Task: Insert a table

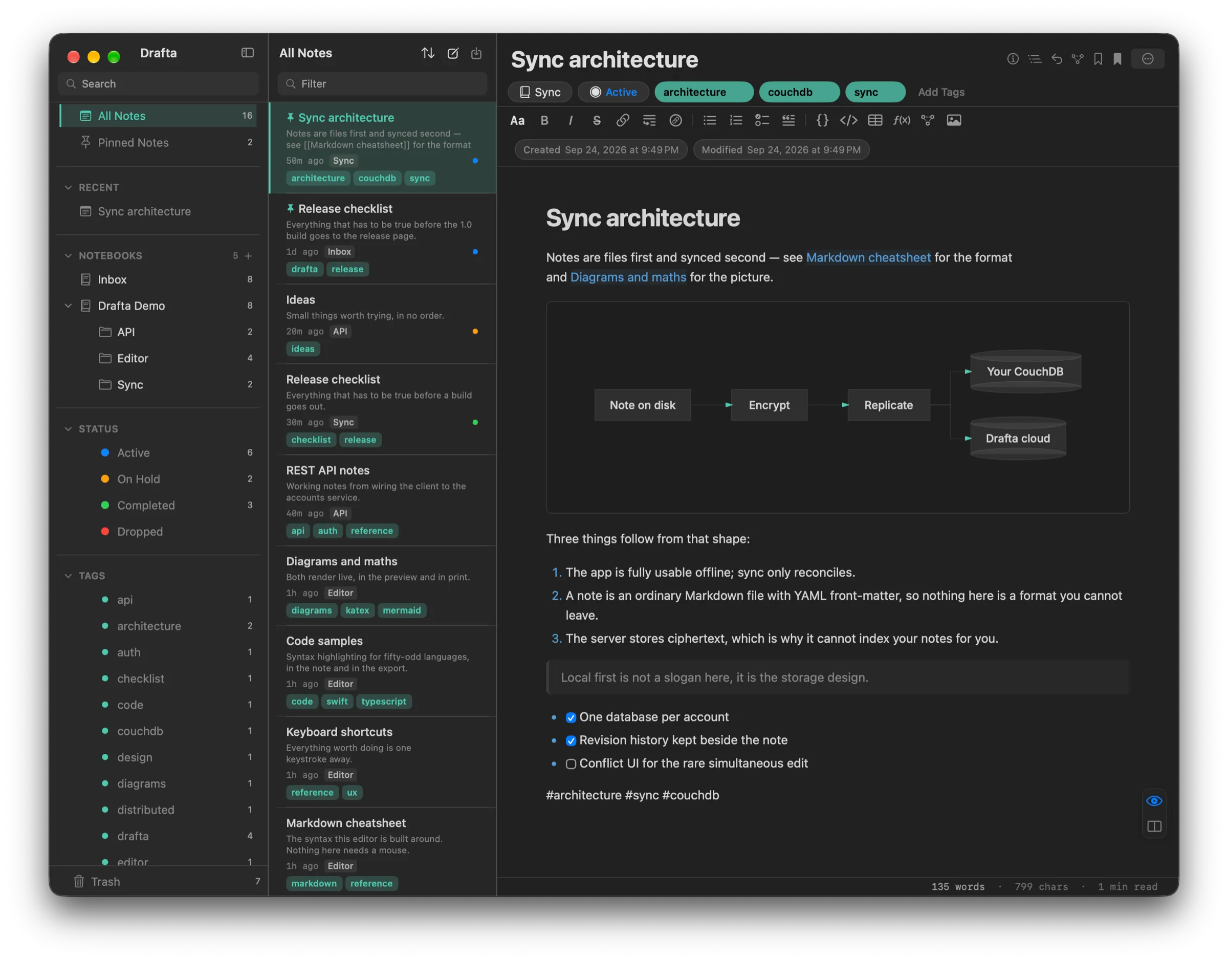Action: [875, 120]
